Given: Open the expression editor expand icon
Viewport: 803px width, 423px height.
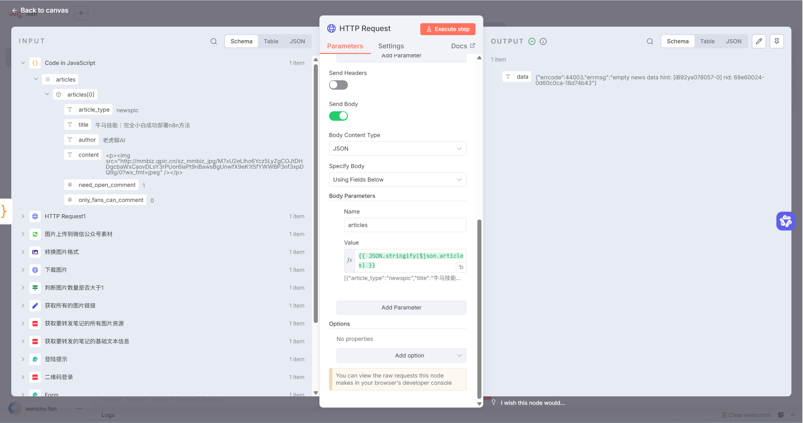Looking at the screenshot, I should (461, 267).
